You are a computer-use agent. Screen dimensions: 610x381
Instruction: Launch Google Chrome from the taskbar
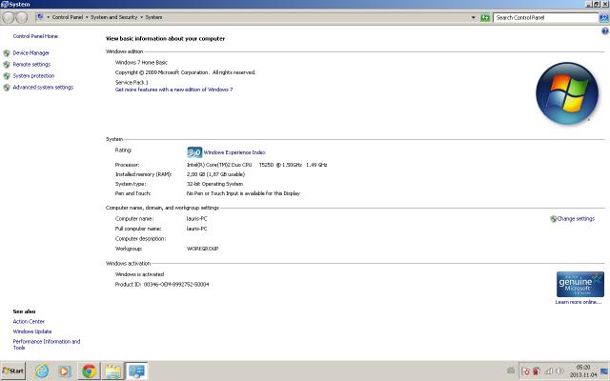tap(89, 371)
